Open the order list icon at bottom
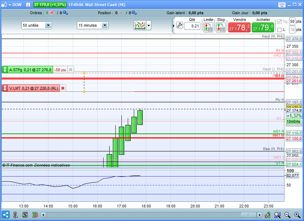304x221 pixels. click(25, 215)
